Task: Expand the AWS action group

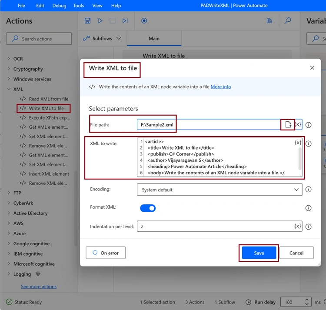Action: [9, 223]
